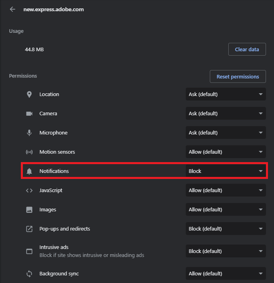Expand the Camera permission dropdown
Screen dimensions: 274x283
(225, 114)
